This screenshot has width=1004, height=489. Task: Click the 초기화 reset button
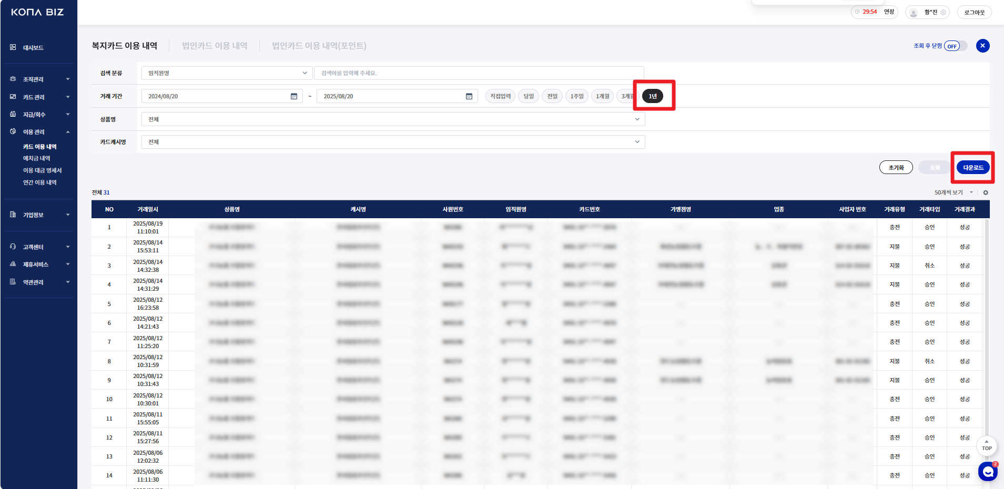click(x=896, y=168)
